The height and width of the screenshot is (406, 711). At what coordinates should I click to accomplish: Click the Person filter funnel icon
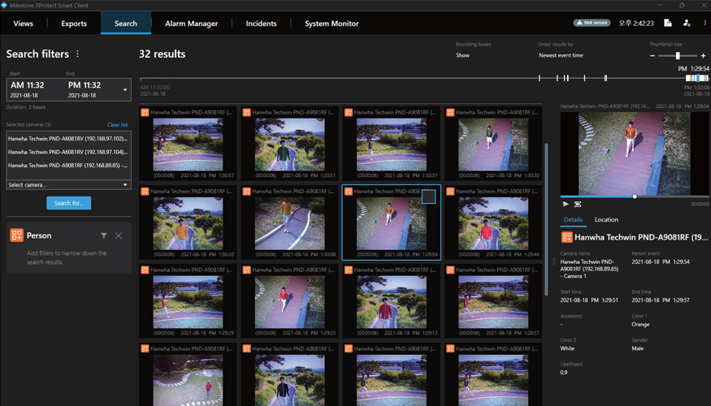(x=104, y=235)
